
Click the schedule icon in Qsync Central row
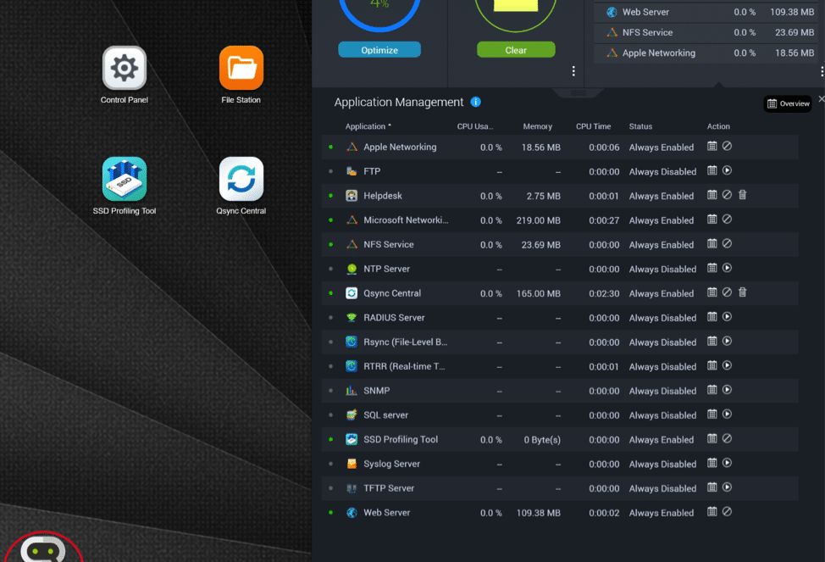711,292
